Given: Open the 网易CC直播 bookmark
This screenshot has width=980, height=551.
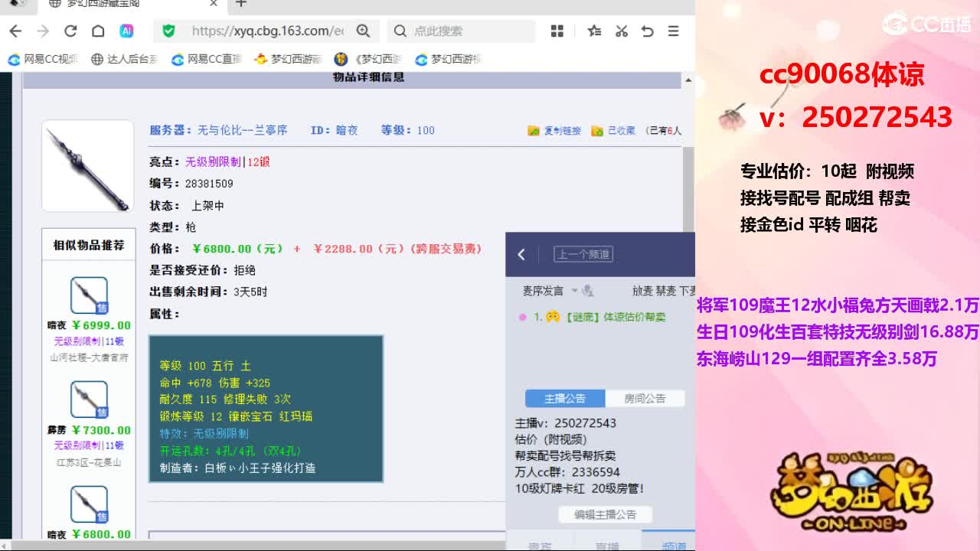Looking at the screenshot, I should pos(207,59).
